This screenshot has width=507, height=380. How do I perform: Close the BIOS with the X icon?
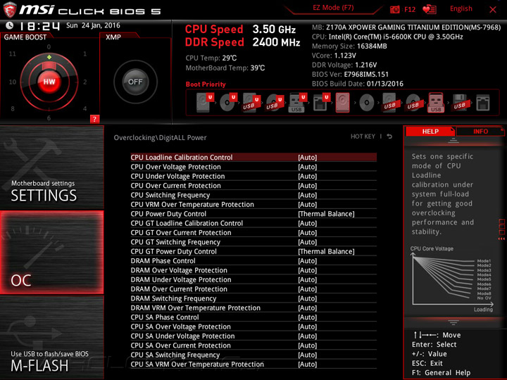[493, 10]
